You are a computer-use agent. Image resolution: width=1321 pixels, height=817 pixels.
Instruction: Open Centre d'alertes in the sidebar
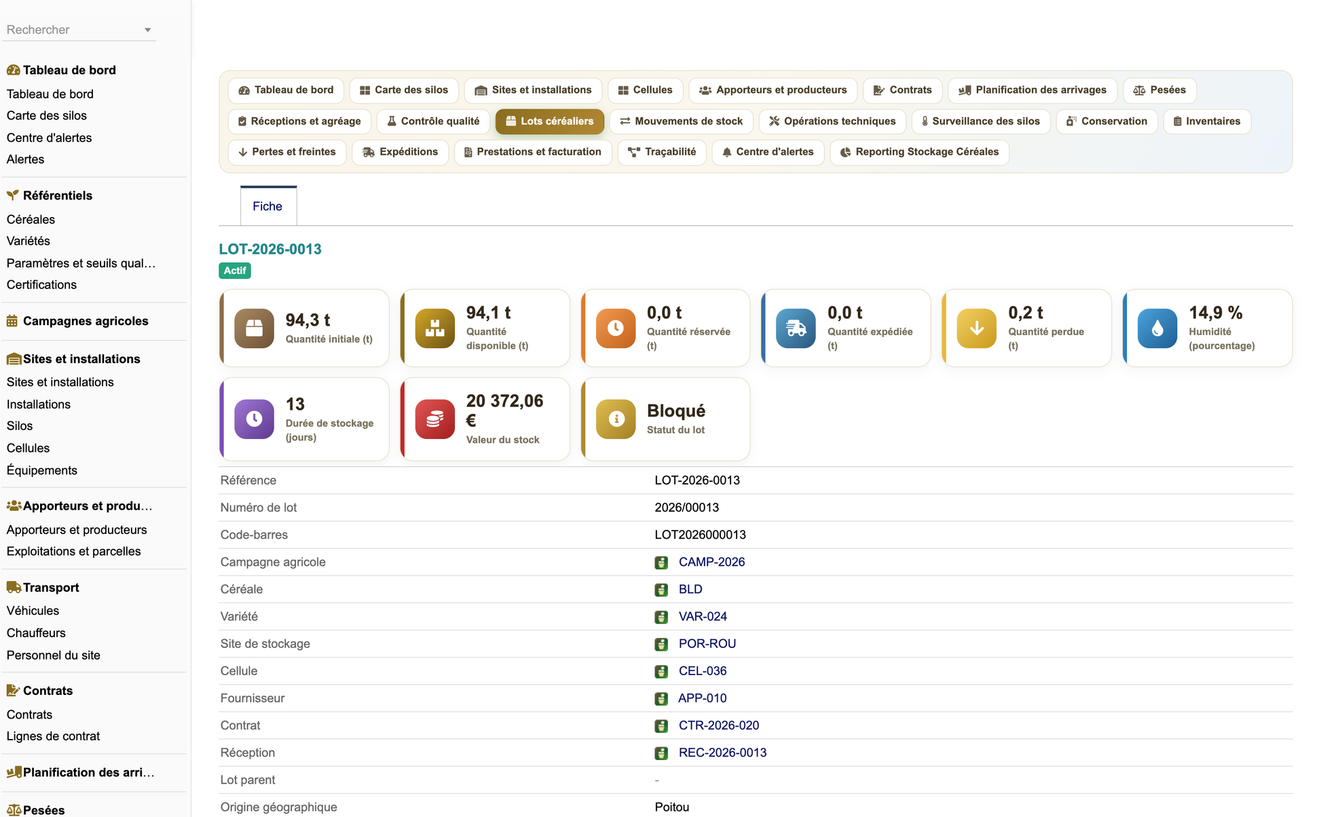(x=49, y=138)
